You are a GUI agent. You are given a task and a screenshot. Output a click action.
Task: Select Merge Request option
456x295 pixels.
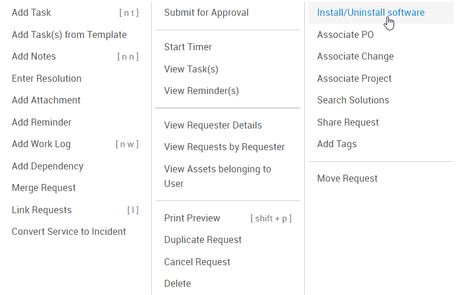tap(44, 188)
